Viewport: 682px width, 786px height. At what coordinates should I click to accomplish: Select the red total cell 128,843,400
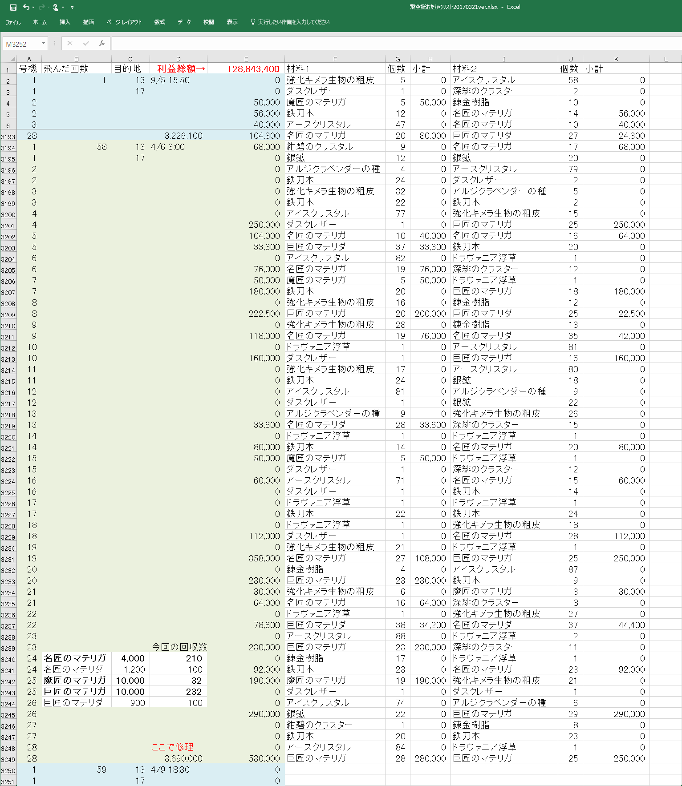click(246, 69)
